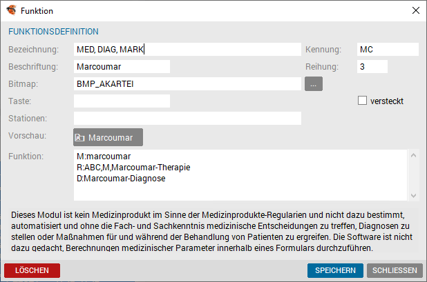The height and width of the screenshot is (282, 427).
Task: Close the Funktion dialog with the X
Action: pyautogui.click(x=415, y=10)
